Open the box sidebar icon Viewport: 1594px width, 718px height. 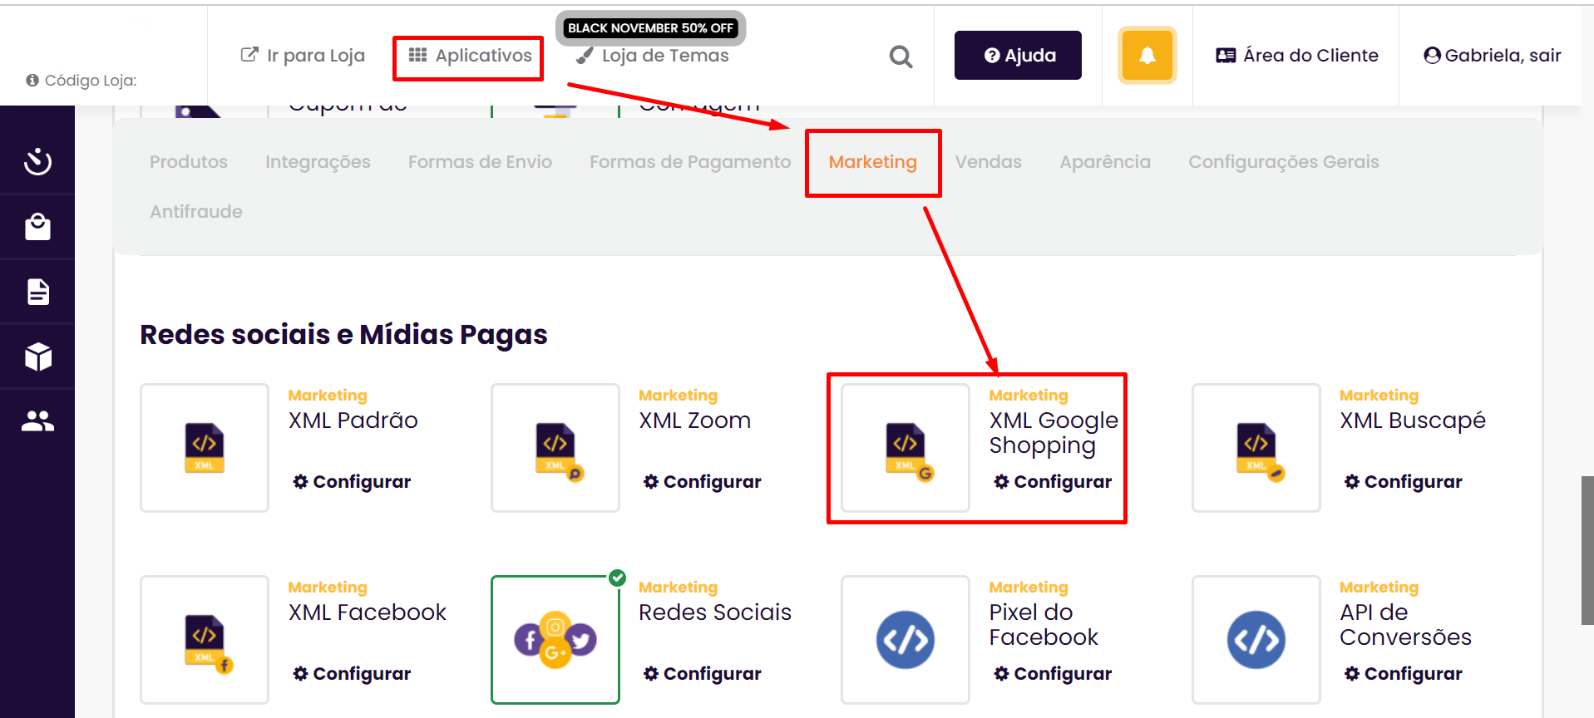[37, 357]
